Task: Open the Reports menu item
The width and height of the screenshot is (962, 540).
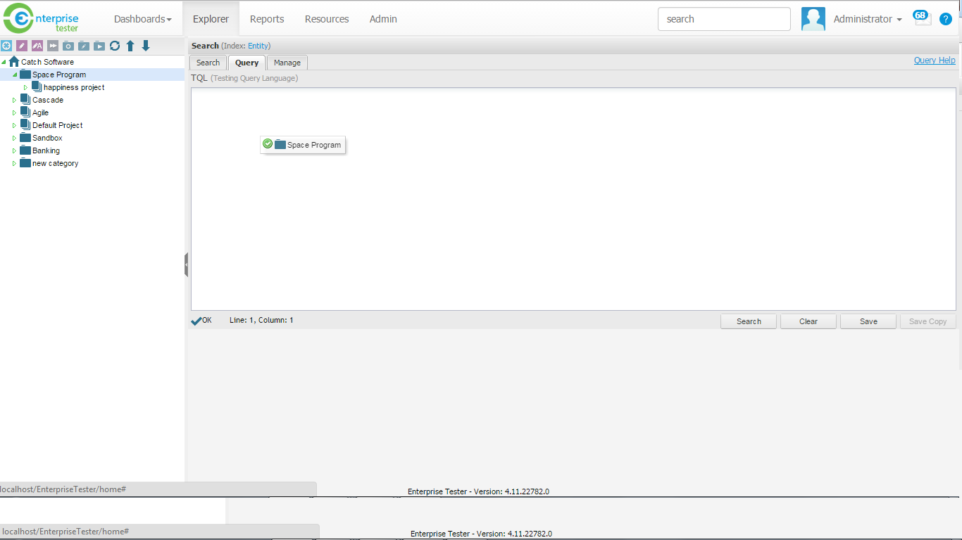Action: pos(267,19)
